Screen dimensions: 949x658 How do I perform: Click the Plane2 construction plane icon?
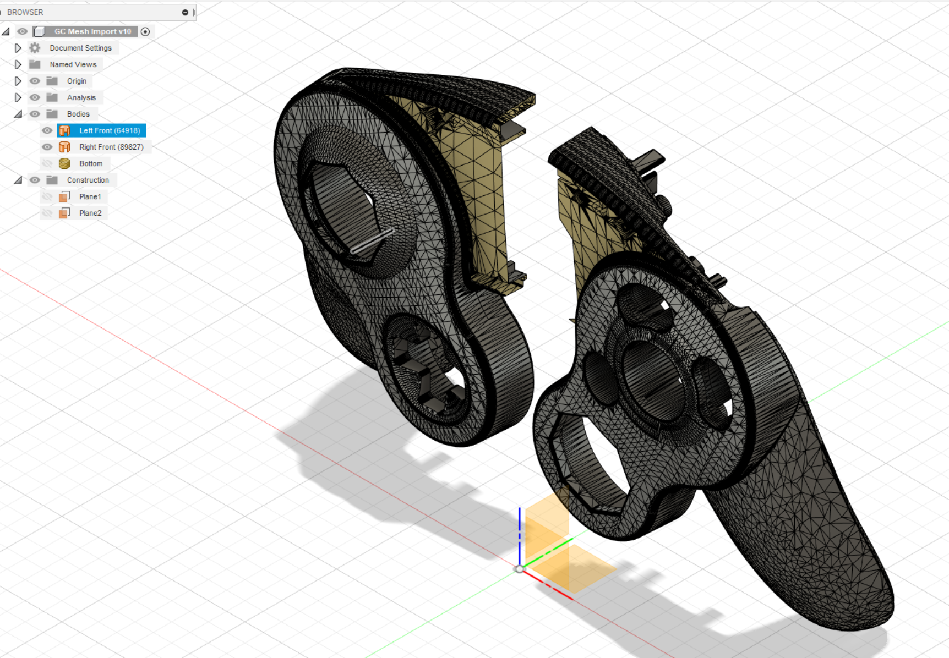[64, 213]
